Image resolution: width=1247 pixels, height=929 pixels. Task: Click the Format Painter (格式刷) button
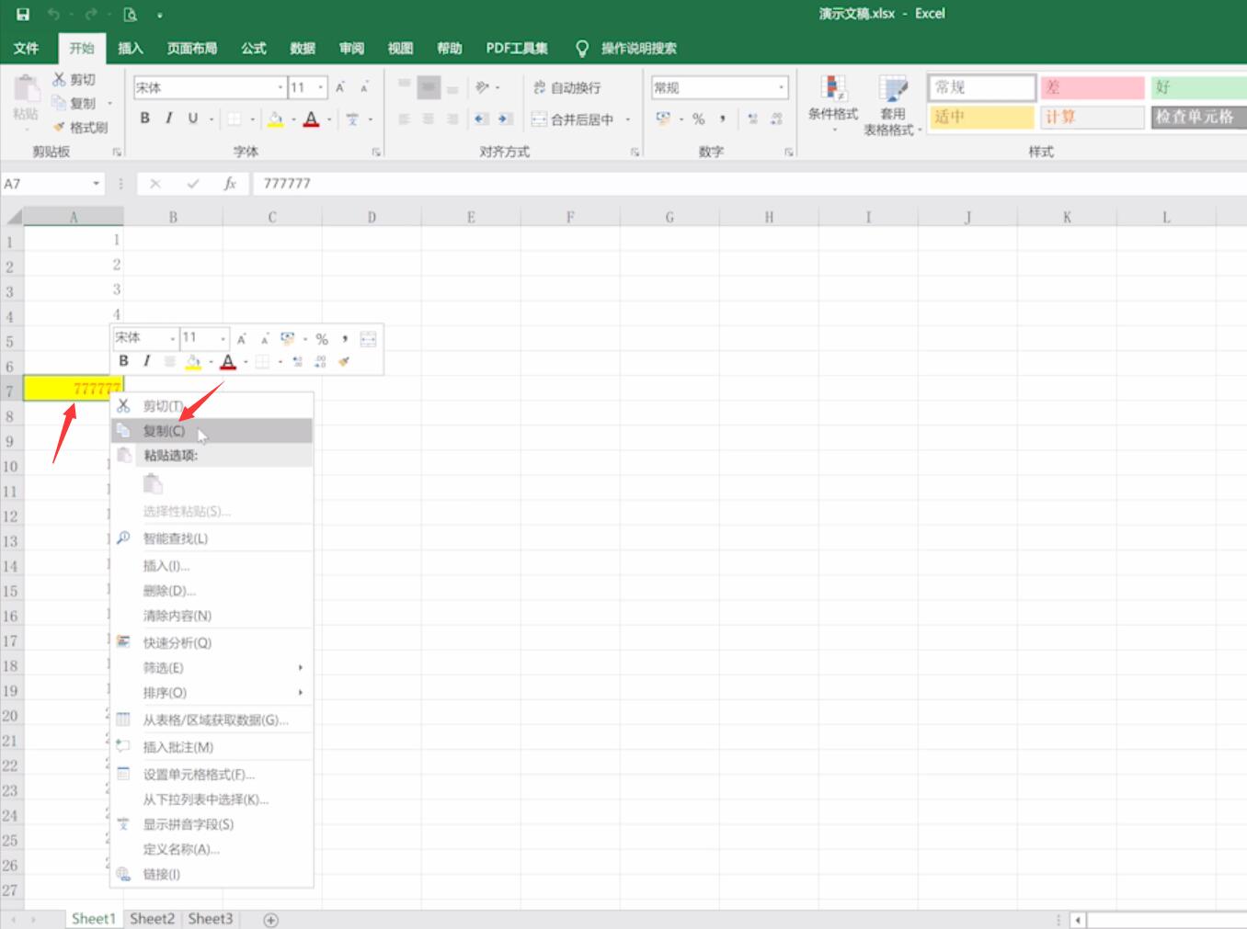[80, 128]
